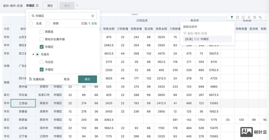This screenshot has height=140, width=269.
Task: Click the 西南 region cell
Action: (x=6, y=82)
